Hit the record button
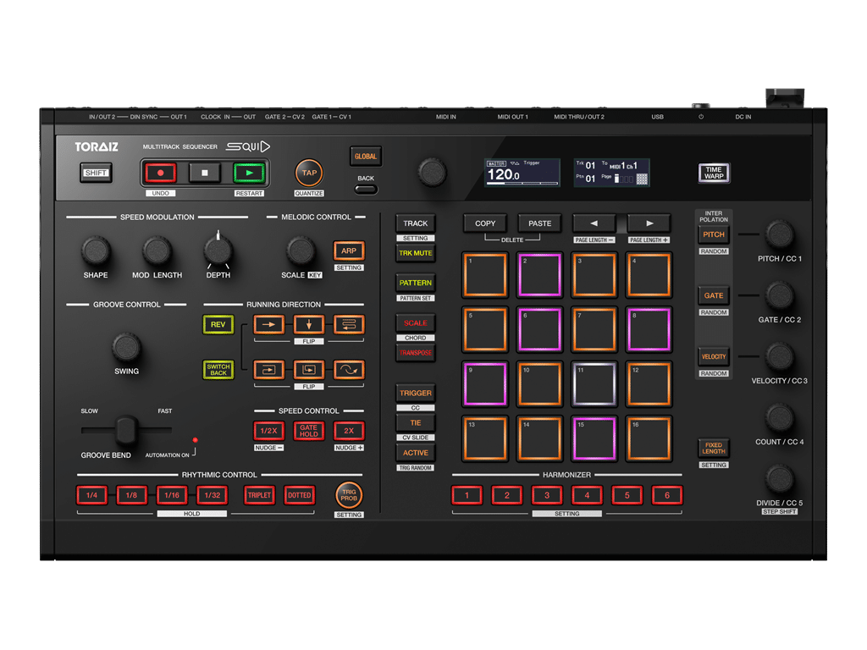Screen dimensions: 867x650 [161, 173]
